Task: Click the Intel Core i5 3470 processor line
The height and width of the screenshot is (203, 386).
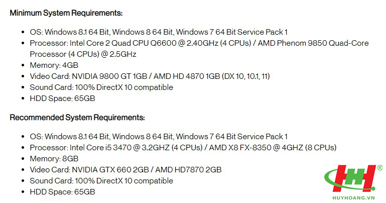Action: point(183,148)
